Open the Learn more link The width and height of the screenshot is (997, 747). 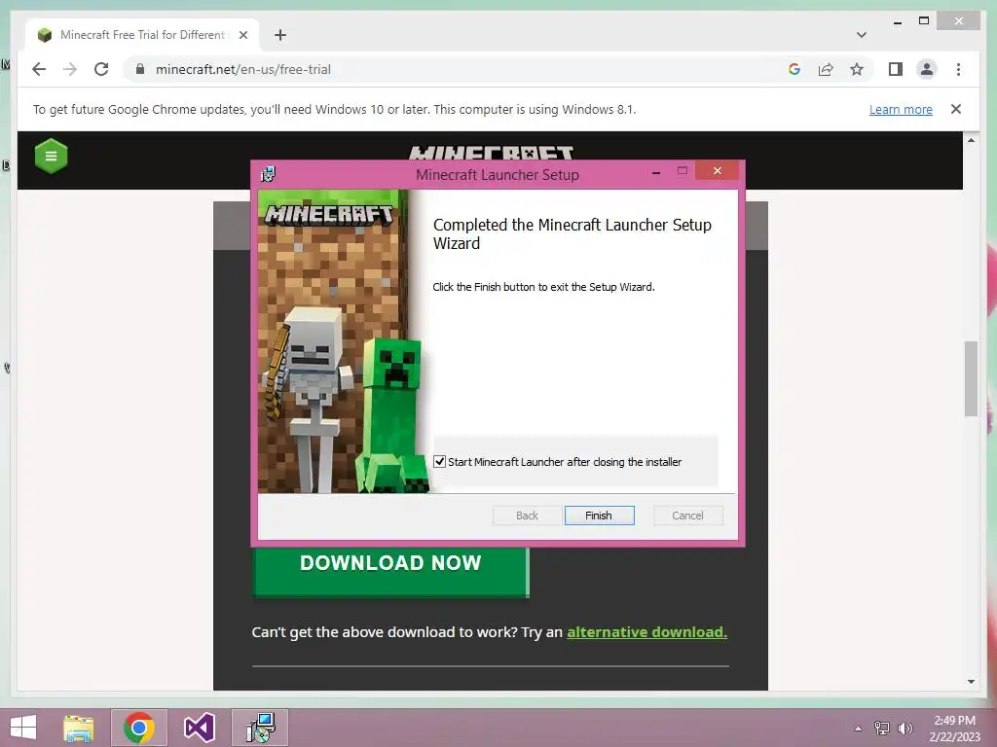[x=901, y=109]
